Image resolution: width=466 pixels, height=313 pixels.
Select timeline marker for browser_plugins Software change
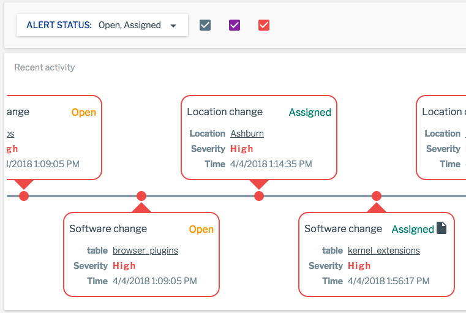coord(141,196)
